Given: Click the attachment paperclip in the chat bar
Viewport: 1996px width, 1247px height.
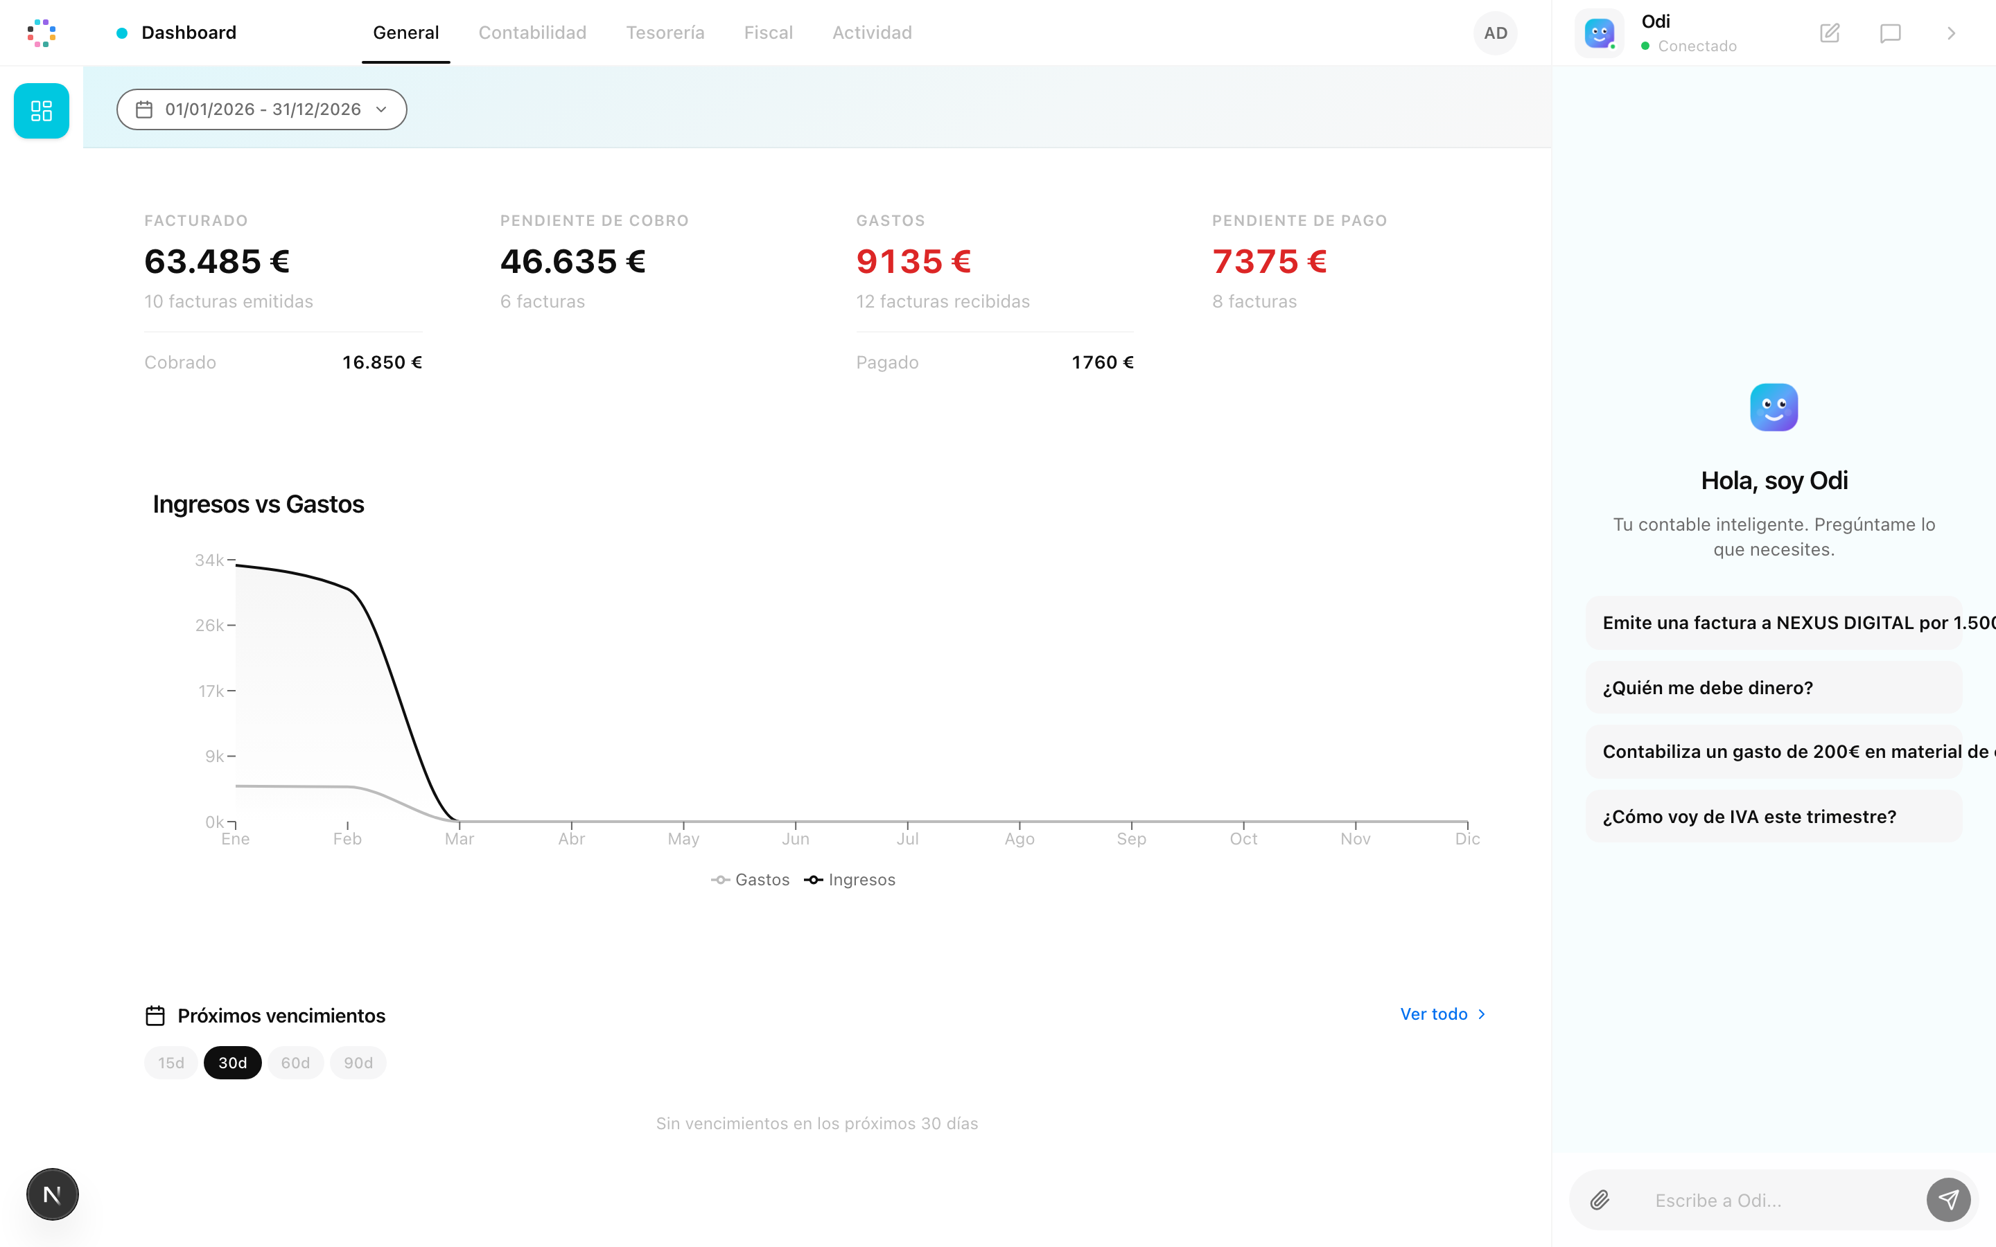Looking at the screenshot, I should coord(1600,1200).
